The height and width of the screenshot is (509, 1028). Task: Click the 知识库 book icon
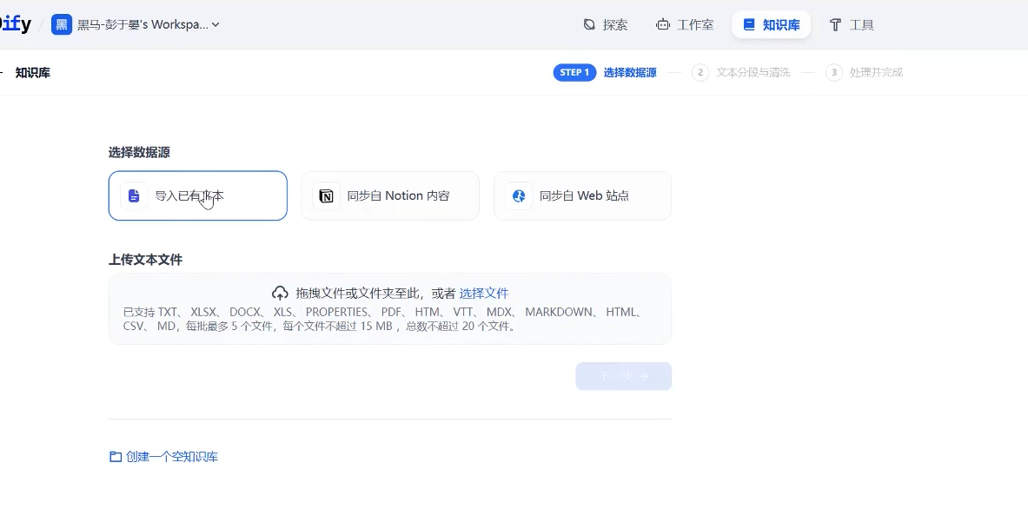(x=749, y=25)
